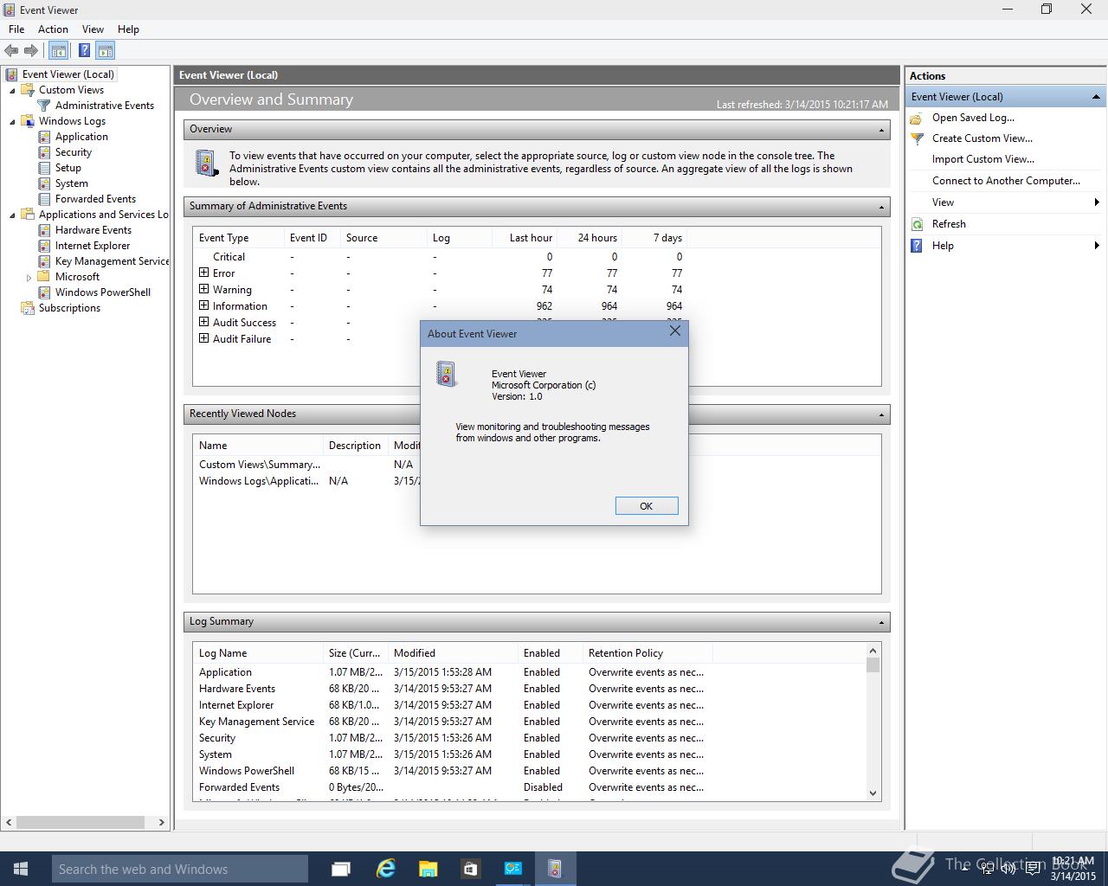Click OK in About Event Viewer dialog
Image resolution: width=1108 pixels, height=886 pixels.
click(647, 506)
